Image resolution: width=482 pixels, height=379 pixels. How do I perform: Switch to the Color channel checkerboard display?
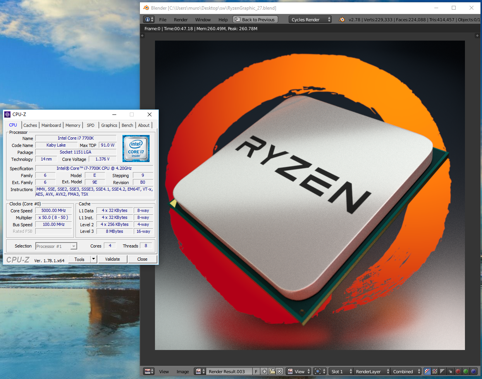(435, 371)
